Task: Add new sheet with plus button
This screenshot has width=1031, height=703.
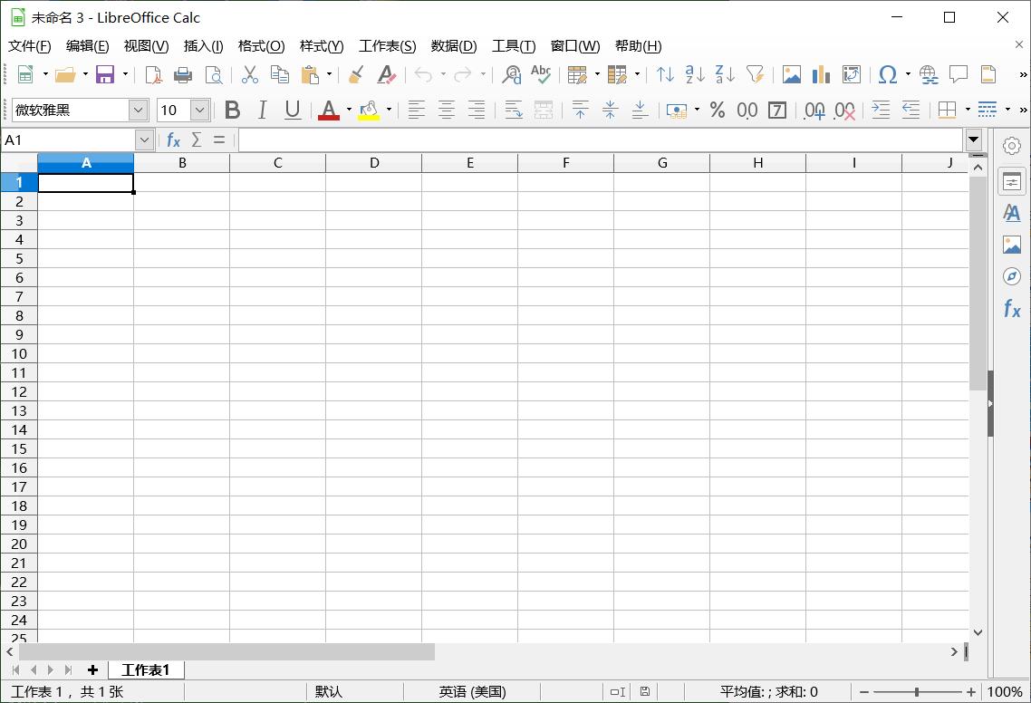Action: (x=92, y=670)
